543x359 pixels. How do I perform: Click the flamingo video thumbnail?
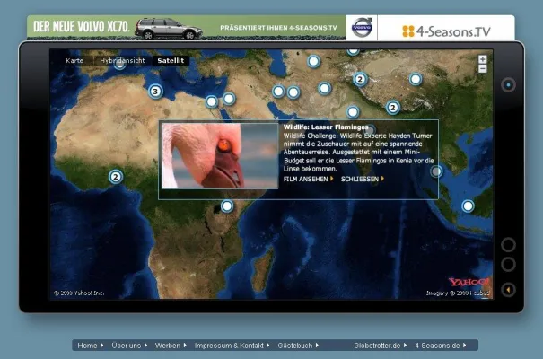tap(220, 156)
